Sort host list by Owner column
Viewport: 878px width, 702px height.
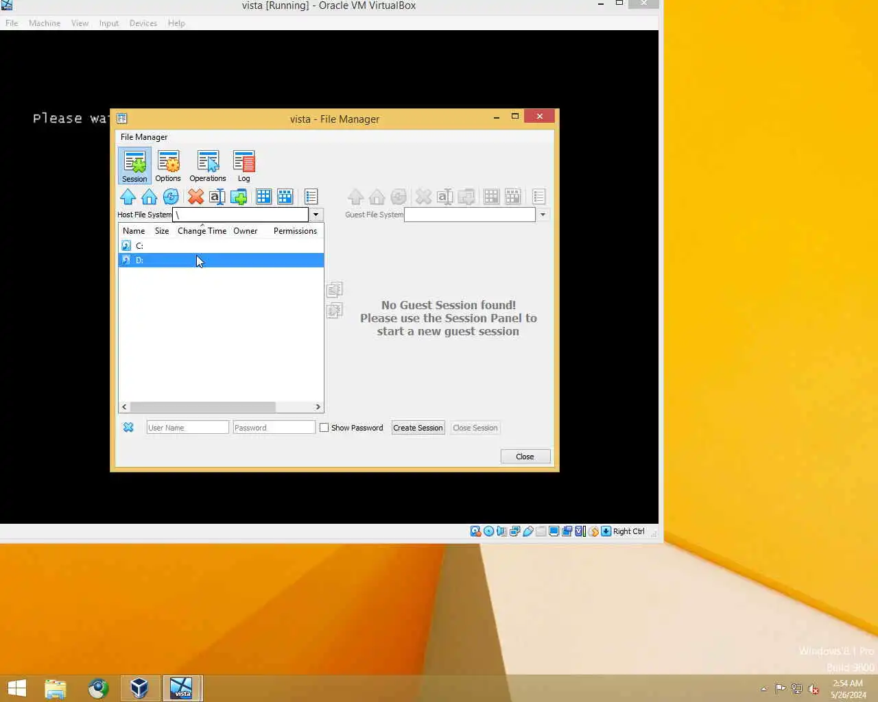(x=246, y=231)
